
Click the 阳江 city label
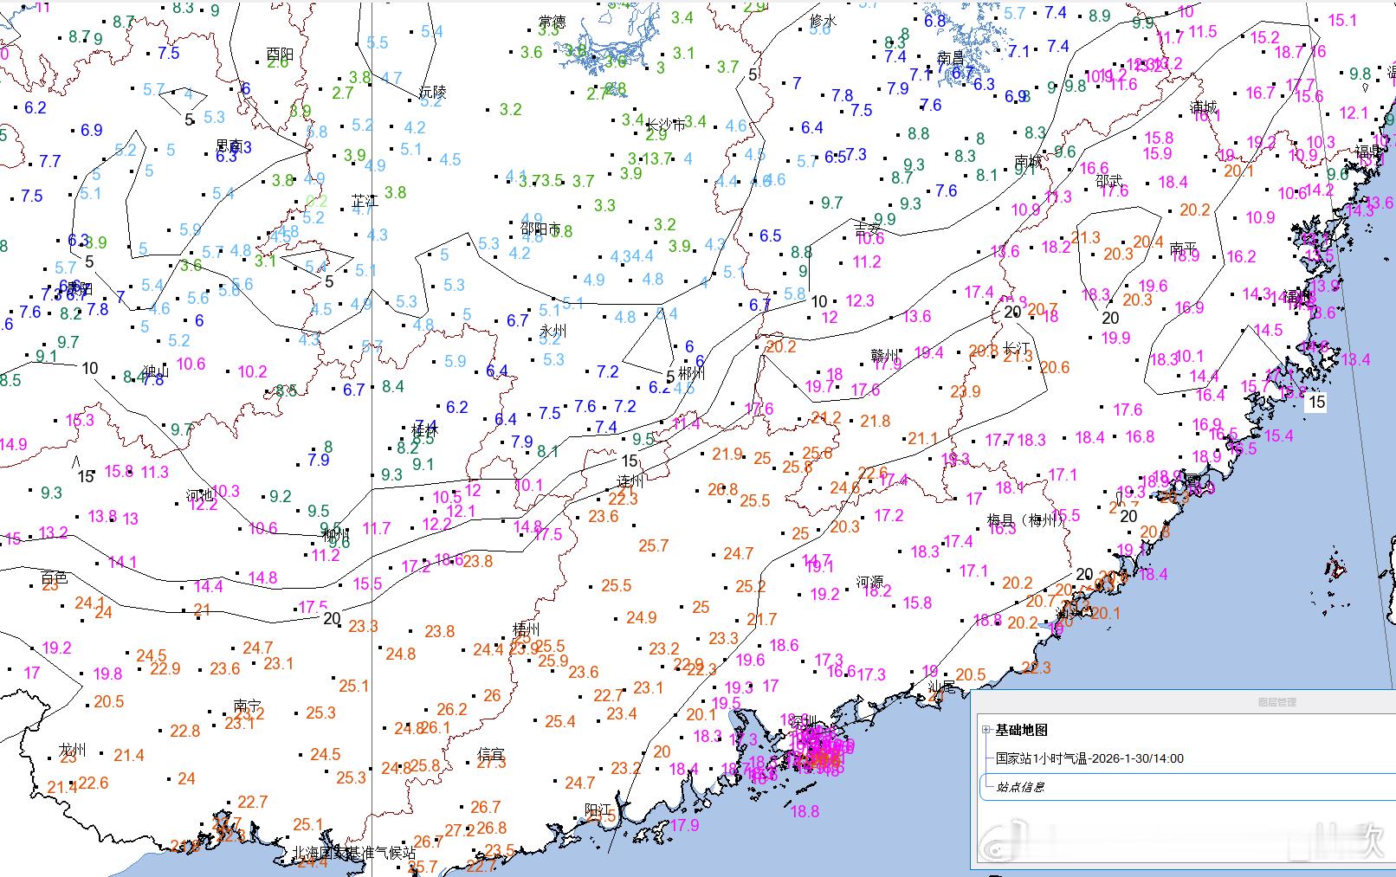coord(598,810)
